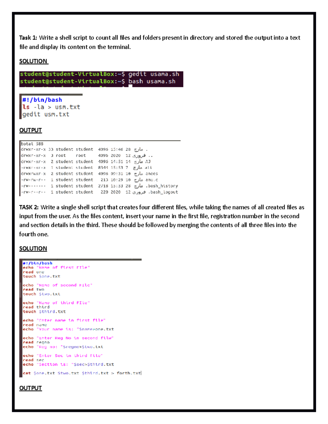Click the ".bash_logout" entry in directory listing
The image size is (328, 424).
tap(163, 192)
